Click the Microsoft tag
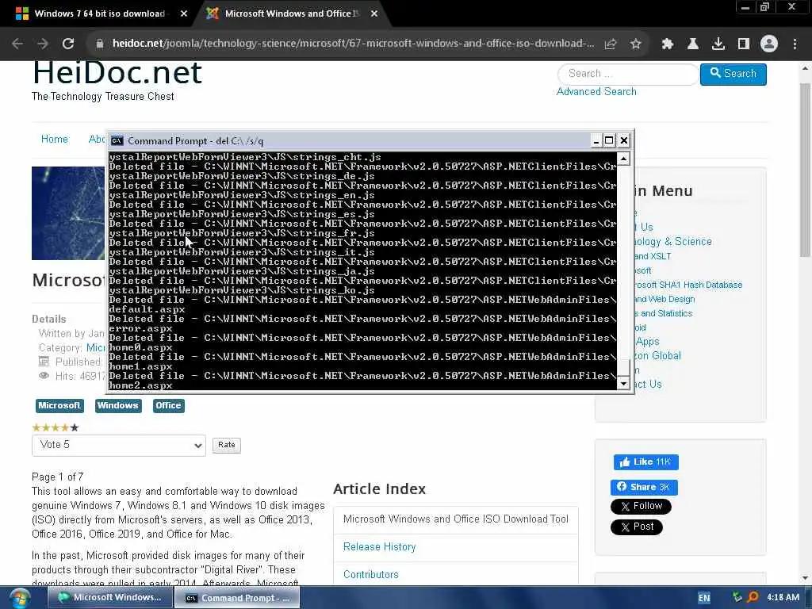 pyautogui.click(x=59, y=405)
